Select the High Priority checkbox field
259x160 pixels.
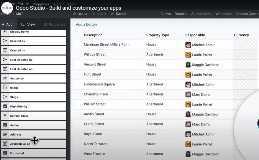point(34,106)
